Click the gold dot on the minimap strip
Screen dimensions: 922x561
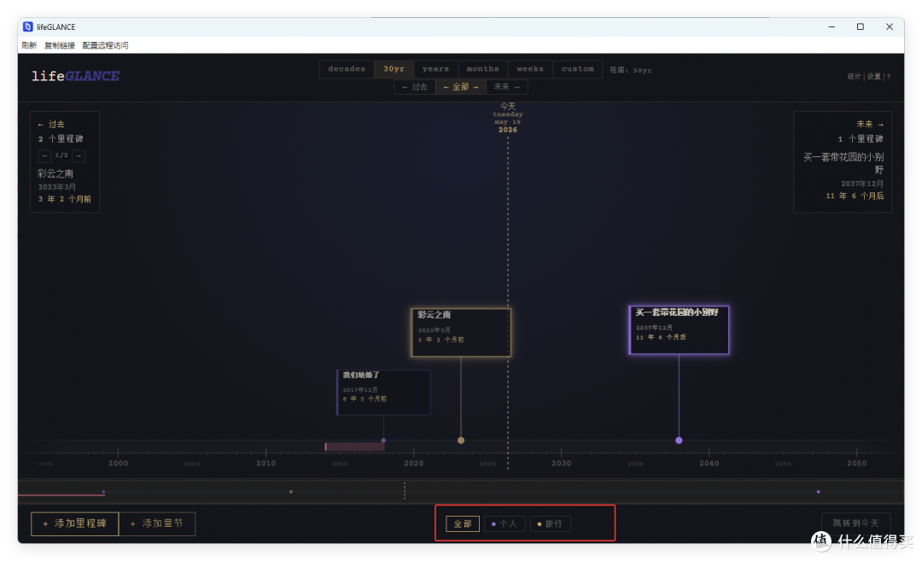click(x=291, y=492)
